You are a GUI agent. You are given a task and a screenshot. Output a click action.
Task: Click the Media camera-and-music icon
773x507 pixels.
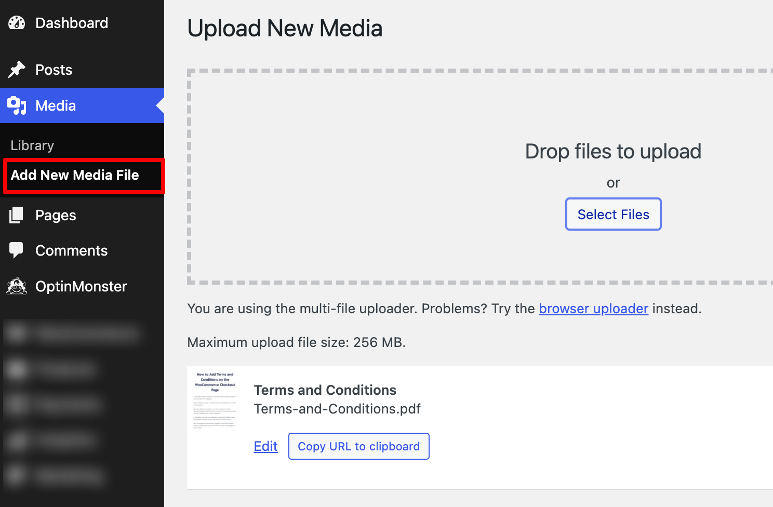[x=17, y=105]
